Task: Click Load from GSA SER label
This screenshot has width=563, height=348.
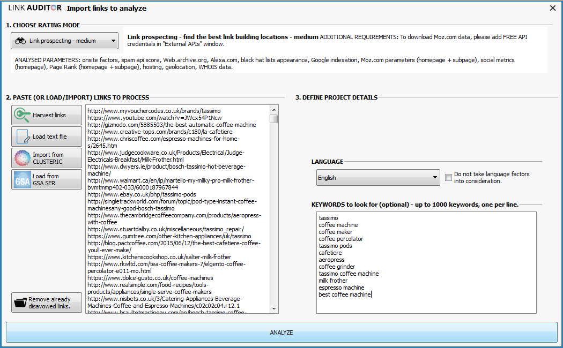Action: click(46, 179)
